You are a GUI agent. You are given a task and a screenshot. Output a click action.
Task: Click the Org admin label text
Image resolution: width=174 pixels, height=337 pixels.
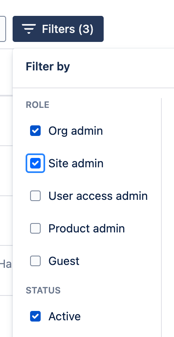coord(76,131)
